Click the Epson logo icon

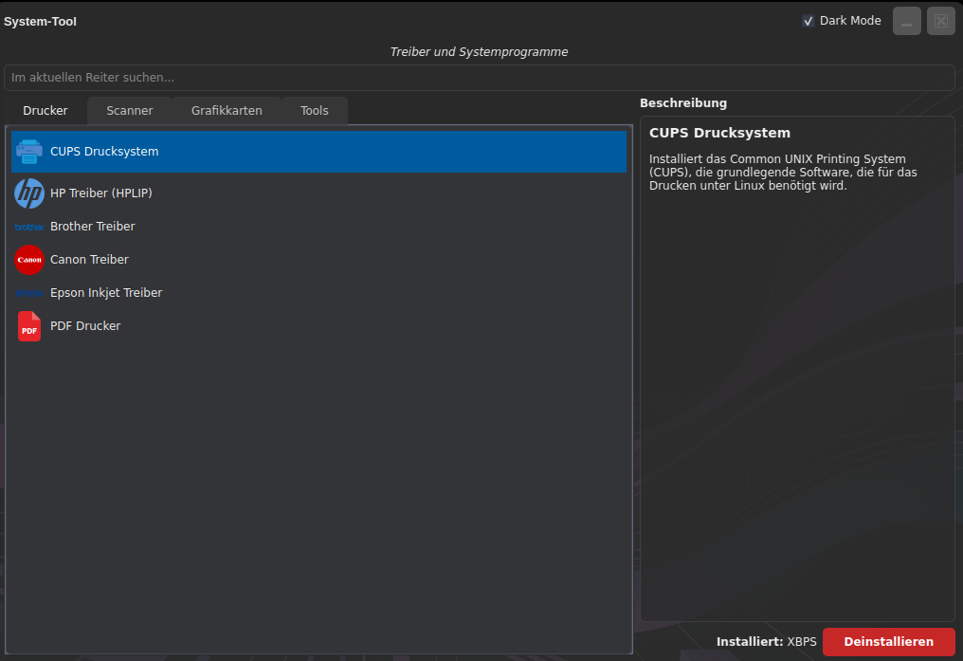click(29, 293)
